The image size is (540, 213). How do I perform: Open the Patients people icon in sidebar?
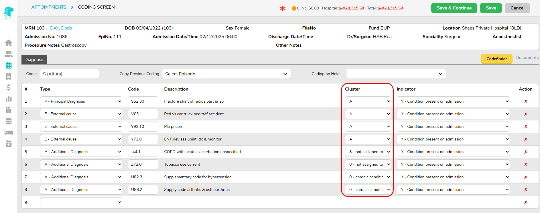coord(9,54)
